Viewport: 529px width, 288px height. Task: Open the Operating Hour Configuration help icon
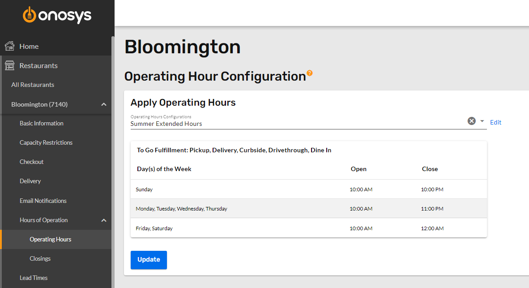coord(310,73)
